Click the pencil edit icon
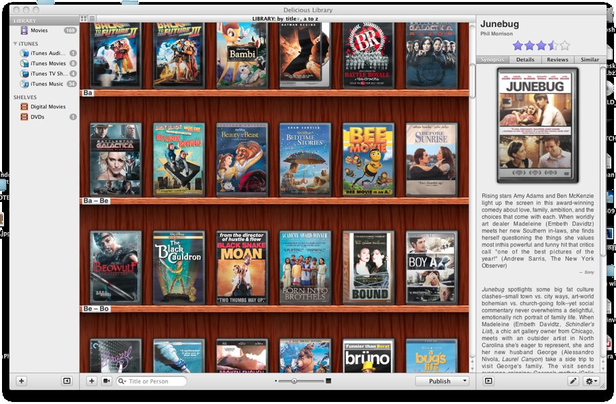Screen dimensions: 616x404 pyautogui.click(x=573, y=381)
